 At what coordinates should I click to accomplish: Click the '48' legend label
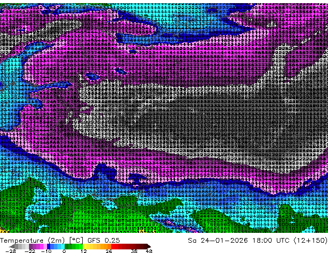click(149, 251)
